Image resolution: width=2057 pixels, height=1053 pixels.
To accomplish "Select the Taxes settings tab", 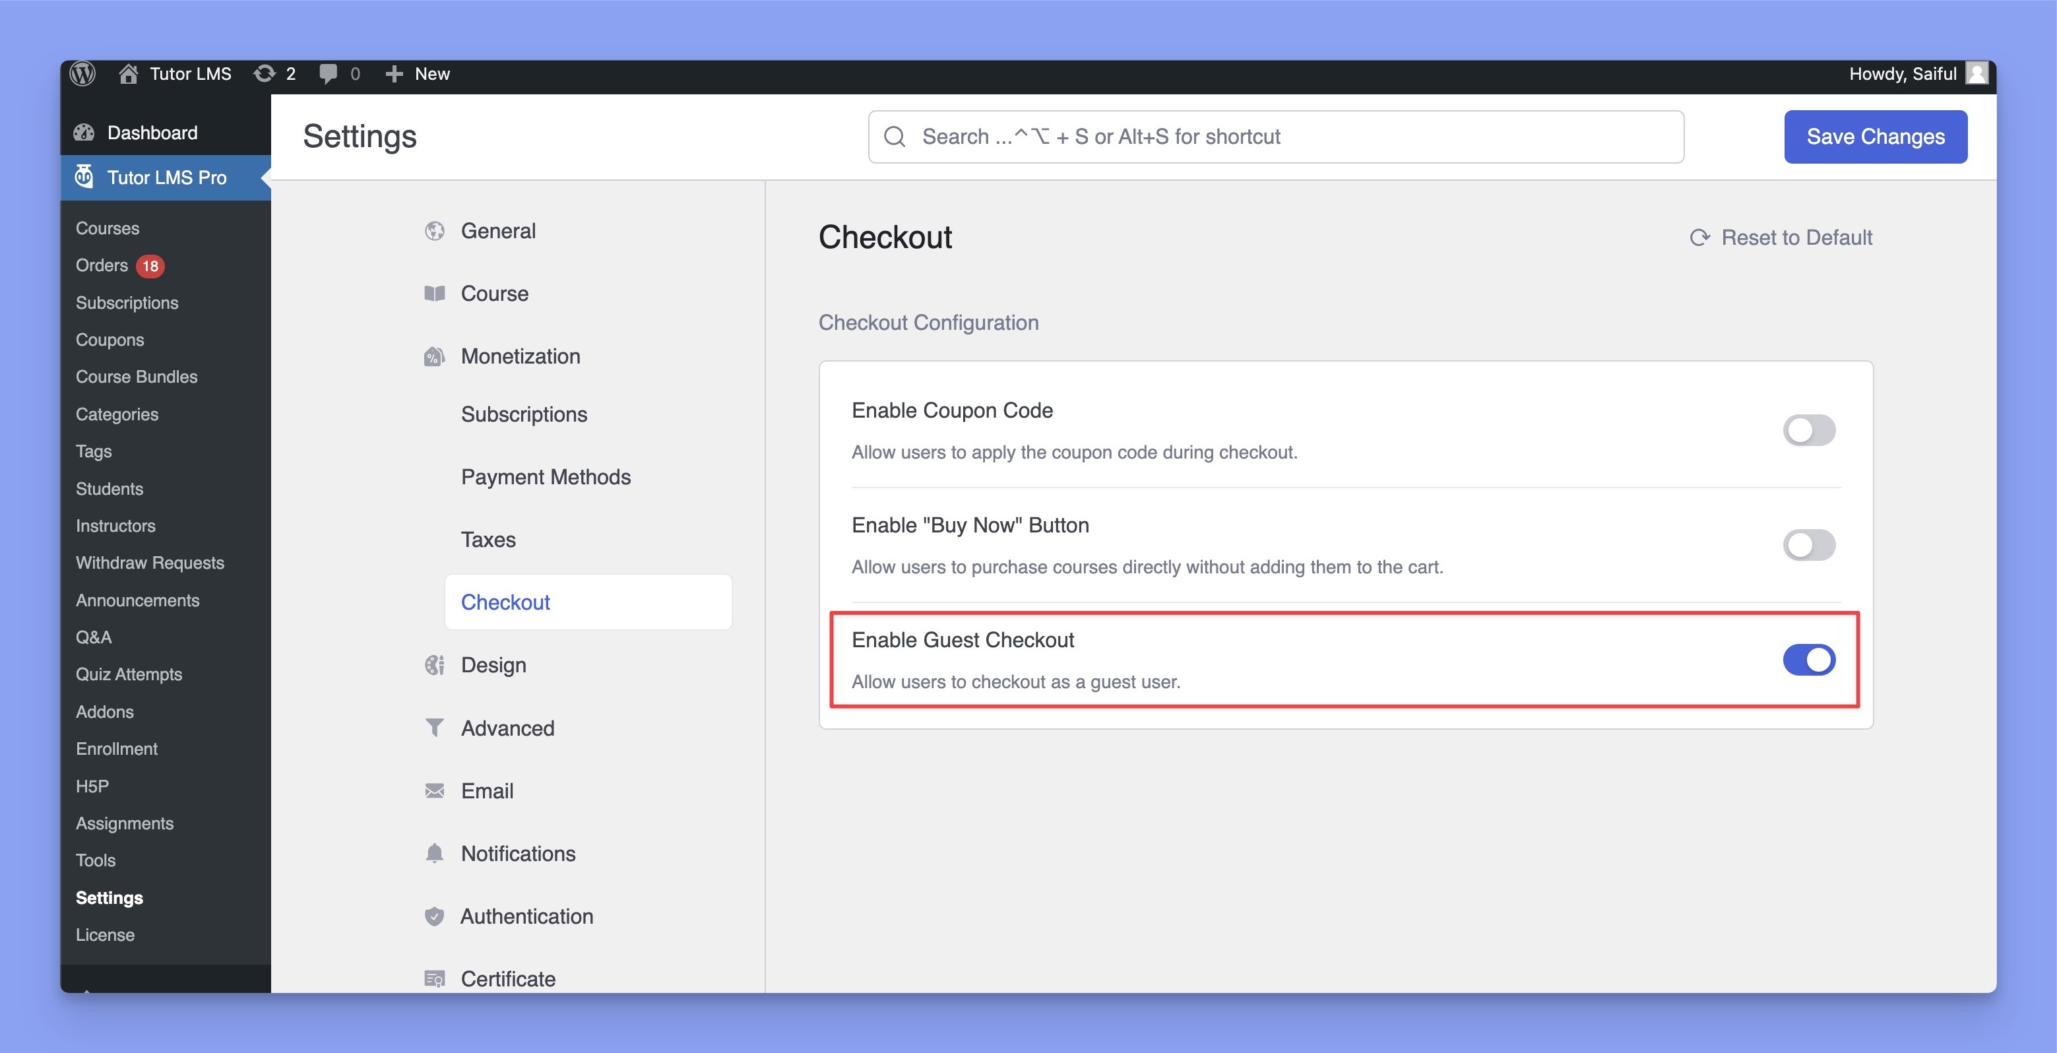I will 488,540.
